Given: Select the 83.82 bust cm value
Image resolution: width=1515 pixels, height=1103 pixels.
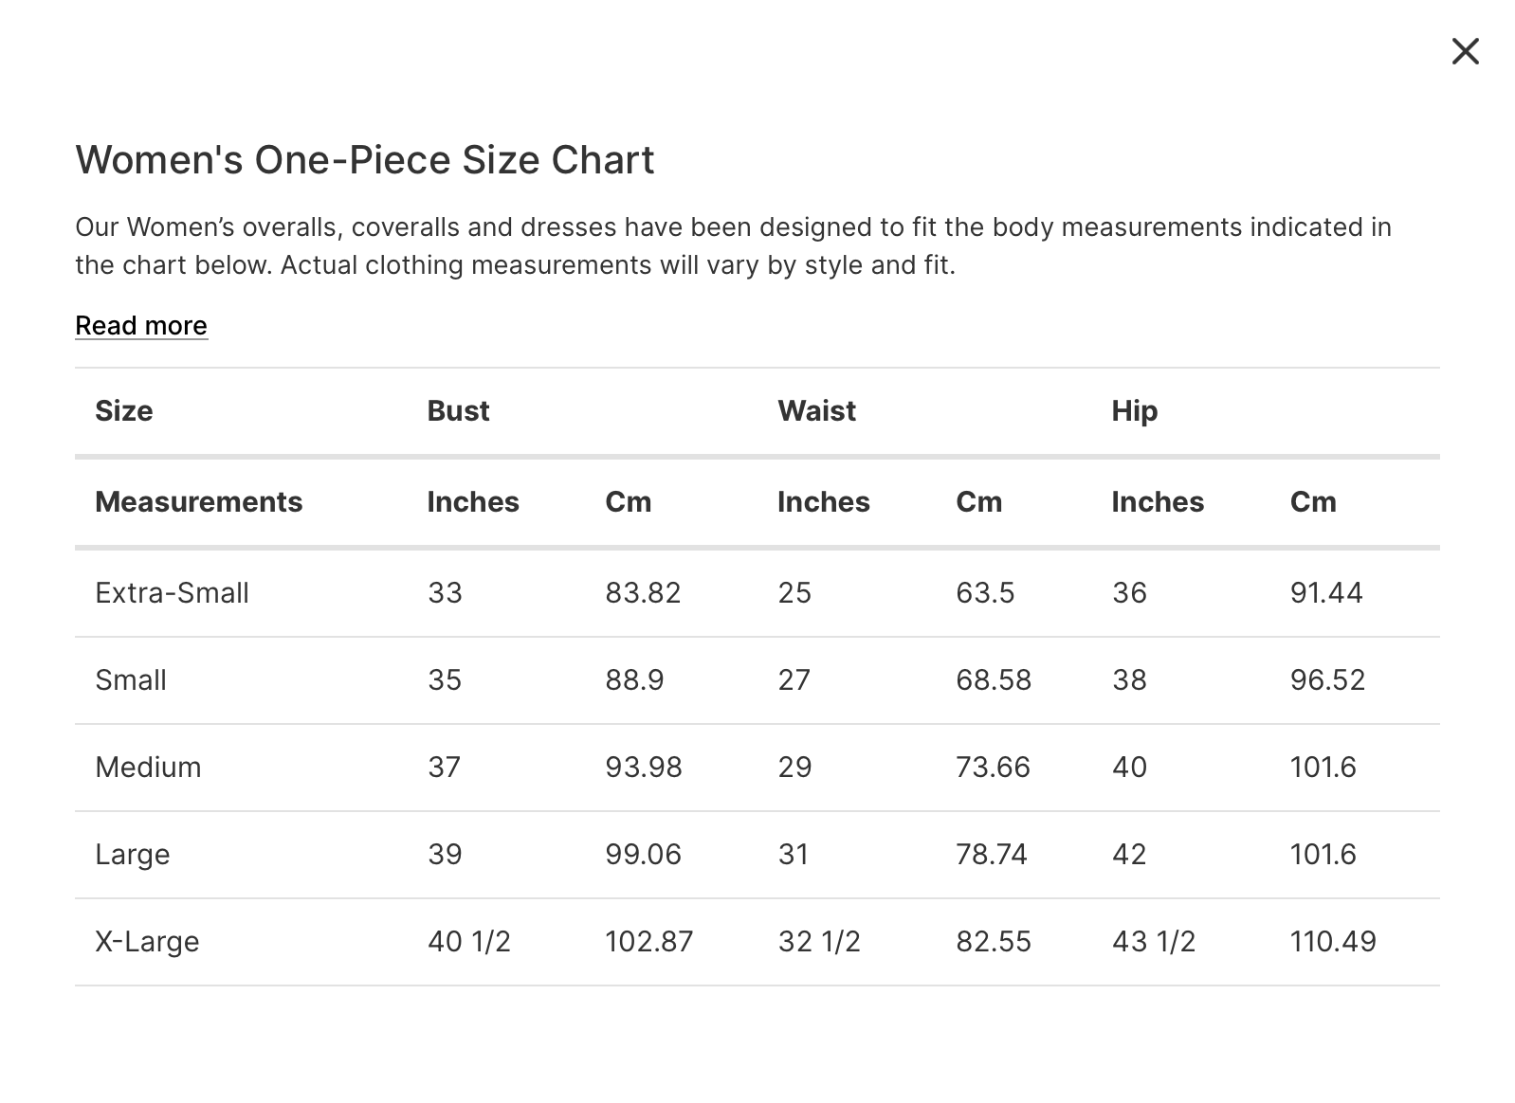Looking at the screenshot, I should [x=643, y=593].
